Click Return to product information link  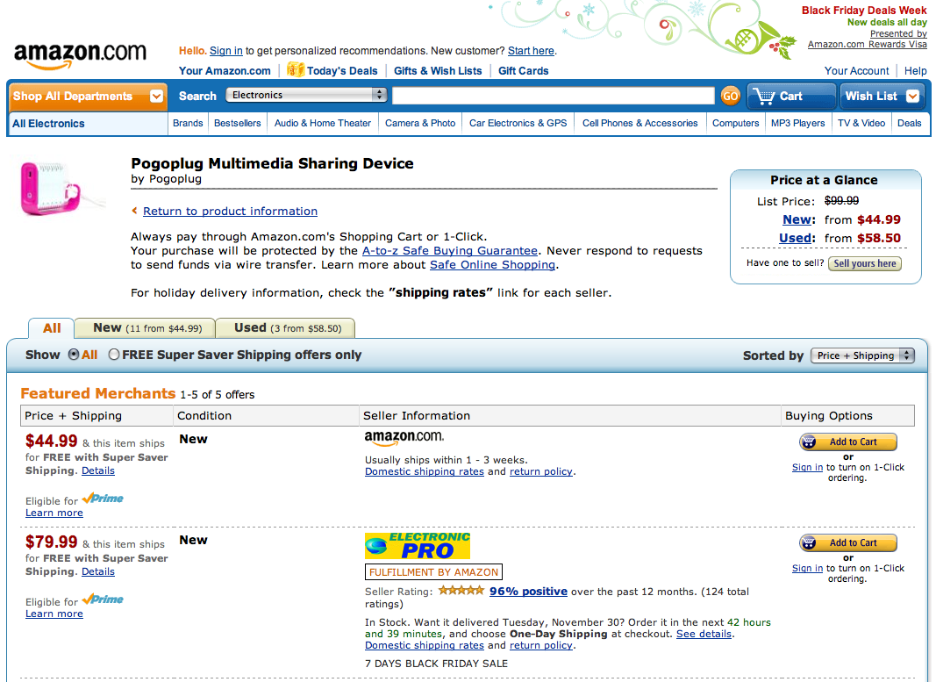point(230,211)
